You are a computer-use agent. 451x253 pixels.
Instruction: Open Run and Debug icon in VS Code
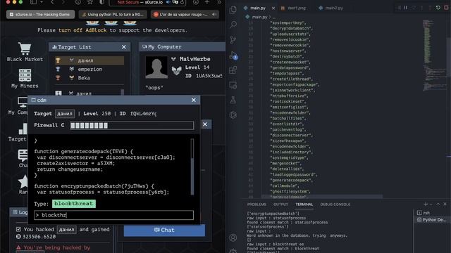[x=233, y=55]
